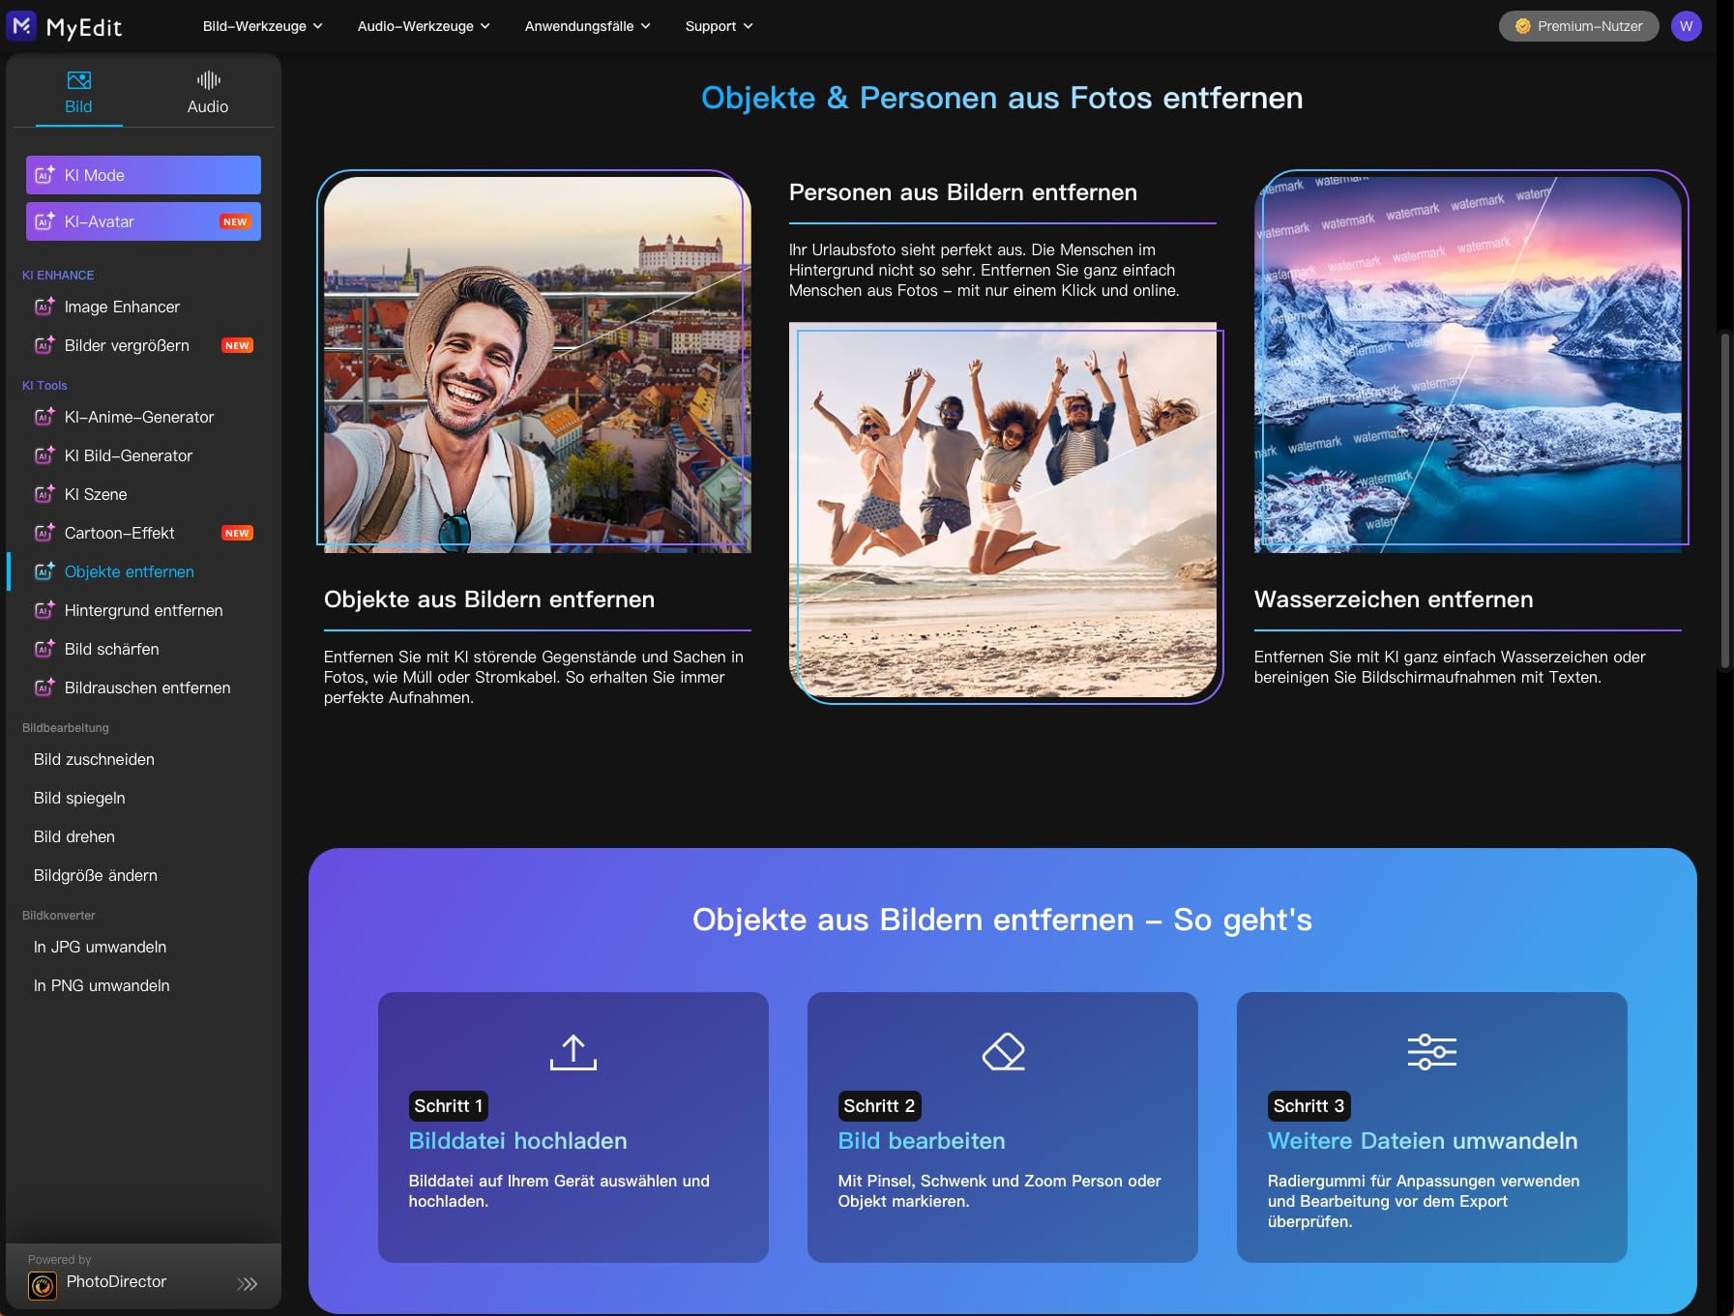Click the sliders icon in Schritt 3
Screen dimensions: 1734x1316
tap(1431, 1052)
